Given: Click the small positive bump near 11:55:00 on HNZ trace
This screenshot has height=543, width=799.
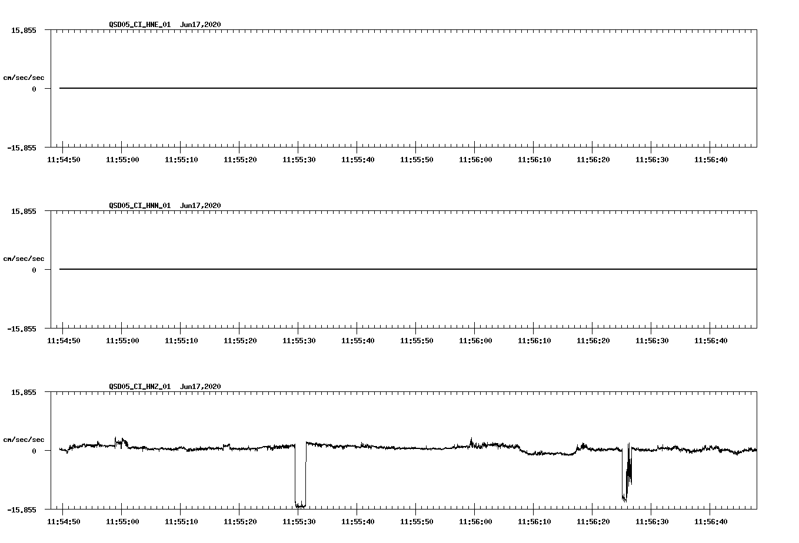Looking at the screenshot, I should click(x=120, y=443).
